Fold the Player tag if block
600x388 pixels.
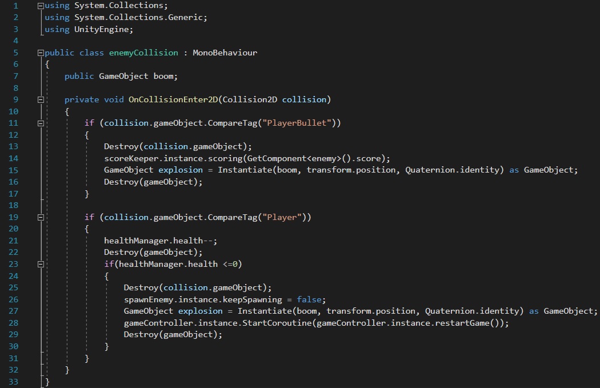pyautogui.click(x=40, y=217)
